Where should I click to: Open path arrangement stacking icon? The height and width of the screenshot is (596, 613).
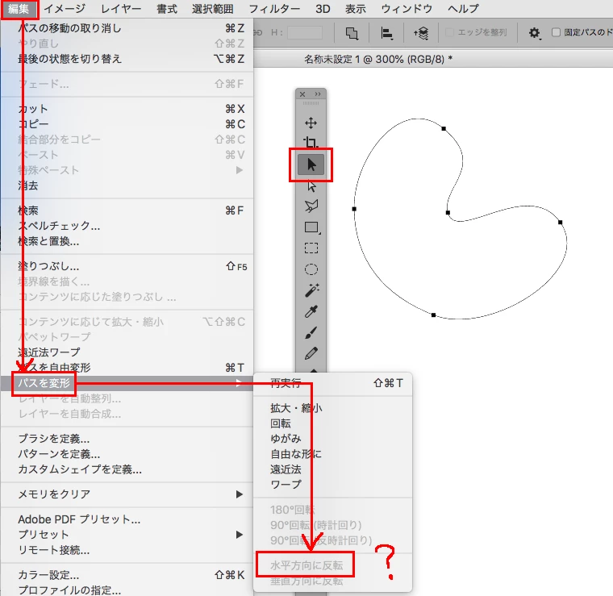coord(421,34)
